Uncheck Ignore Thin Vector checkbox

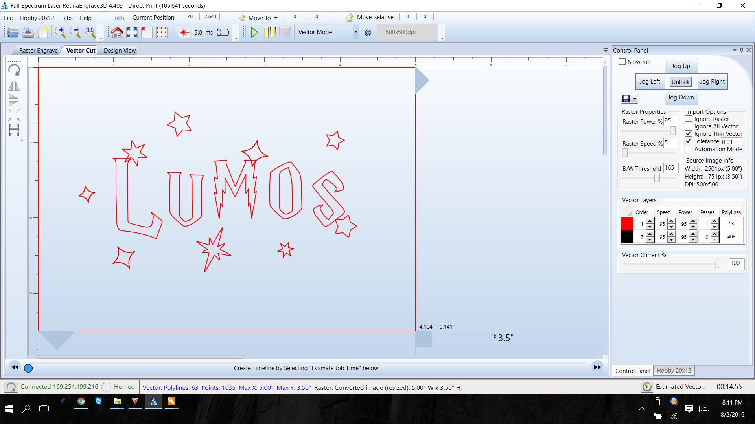(x=689, y=134)
